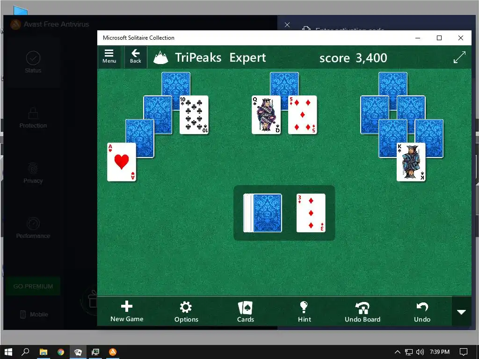Open taskbar Search magnifier

25,352
